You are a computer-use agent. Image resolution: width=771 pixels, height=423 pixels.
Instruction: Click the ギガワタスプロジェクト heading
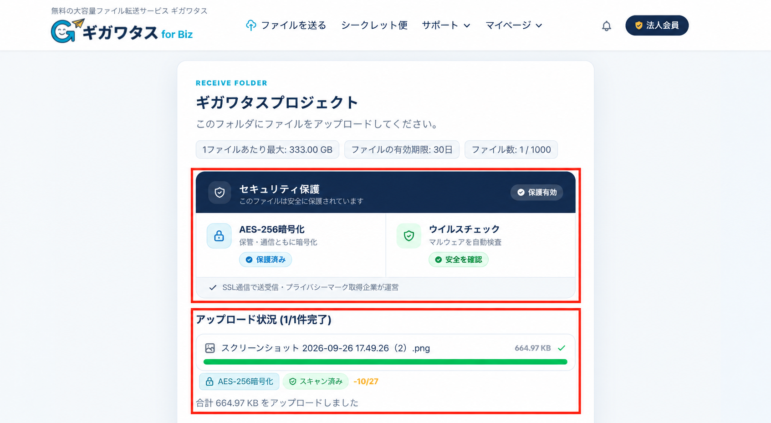click(277, 102)
